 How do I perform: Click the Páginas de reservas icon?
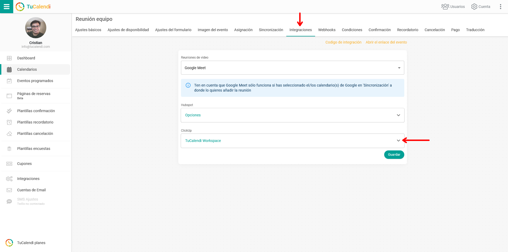(9, 96)
